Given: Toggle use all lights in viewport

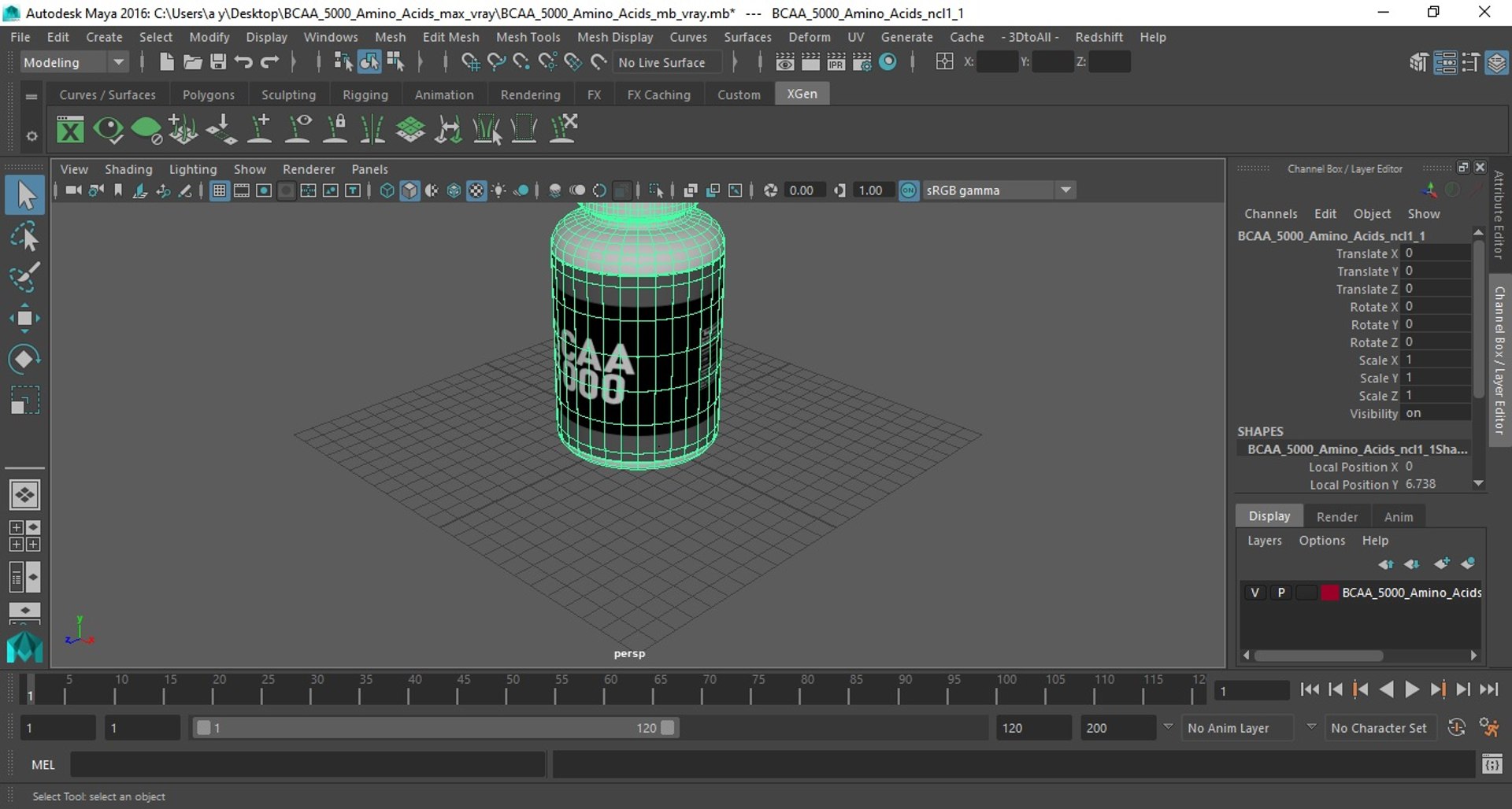Looking at the screenshot, I should pos(498,190).
